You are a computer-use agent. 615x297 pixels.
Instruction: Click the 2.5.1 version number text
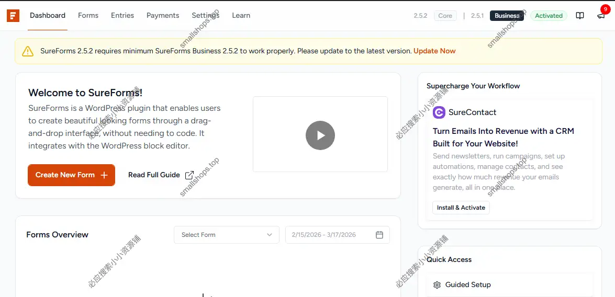[x=477, y=16]
